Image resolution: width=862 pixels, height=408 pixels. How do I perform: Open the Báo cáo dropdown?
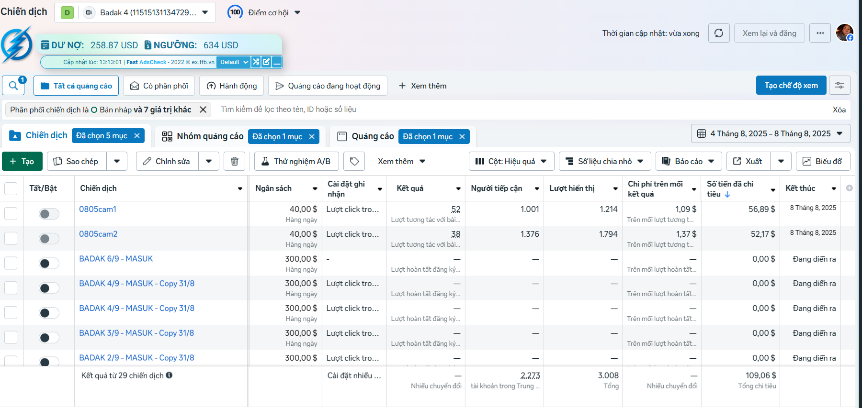[x=689, y=161]
